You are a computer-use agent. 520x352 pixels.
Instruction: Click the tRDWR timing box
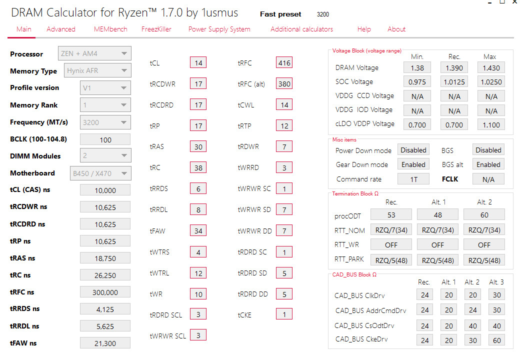click(x=284, y=146)
